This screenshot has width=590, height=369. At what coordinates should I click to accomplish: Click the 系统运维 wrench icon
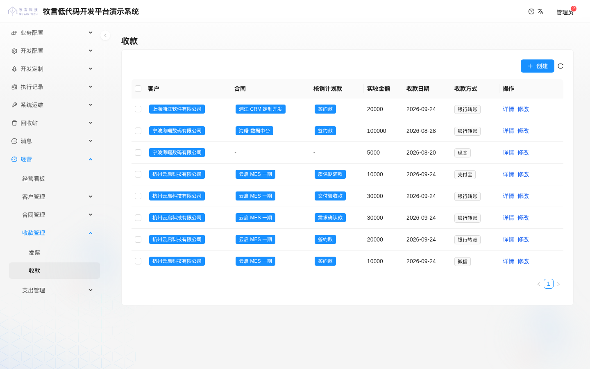click(14, 105)
